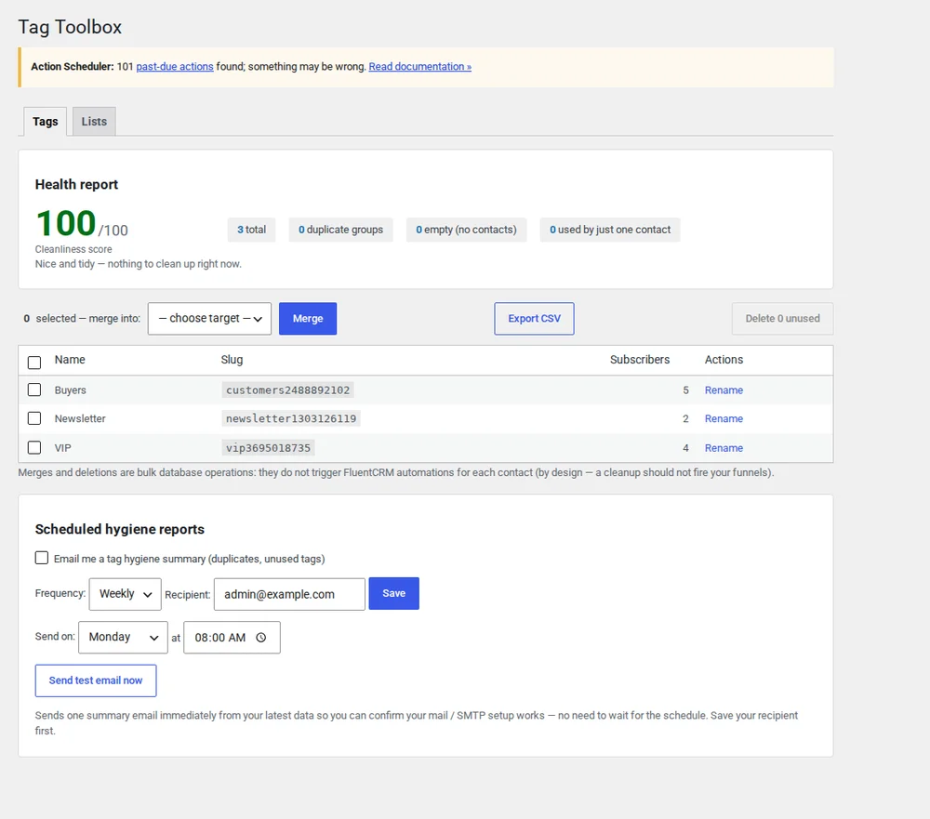Click the VIP tag name
This screenshot has height=819, width=930.
pyautogui.click(x=63, y=448)
